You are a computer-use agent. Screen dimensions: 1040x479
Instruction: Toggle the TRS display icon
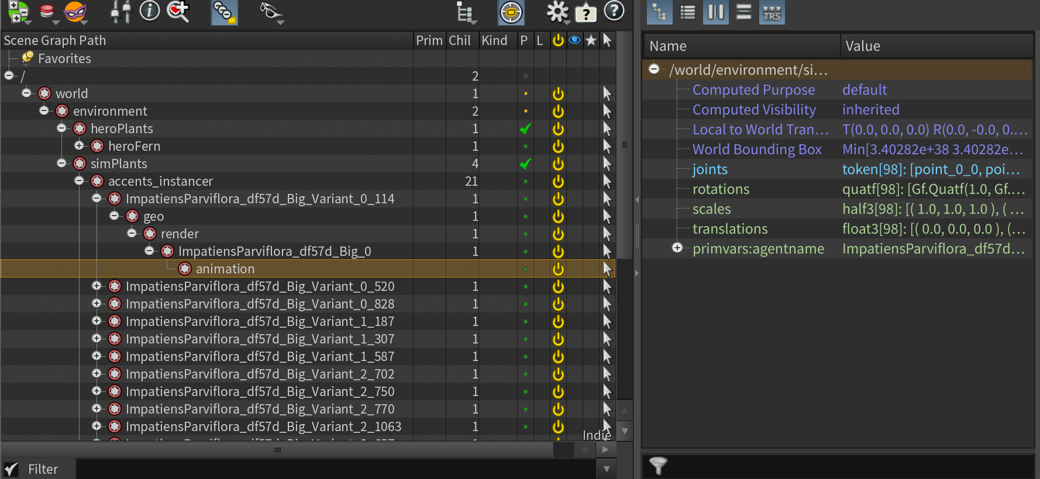pyautogui.click(x=772, y=12)
